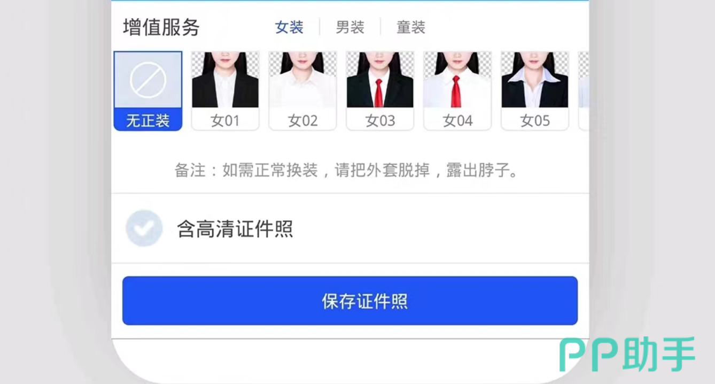Switch to the 男装 tab
Screen dimensions: 715x384
pyautogui.click(x=350, y=27)
